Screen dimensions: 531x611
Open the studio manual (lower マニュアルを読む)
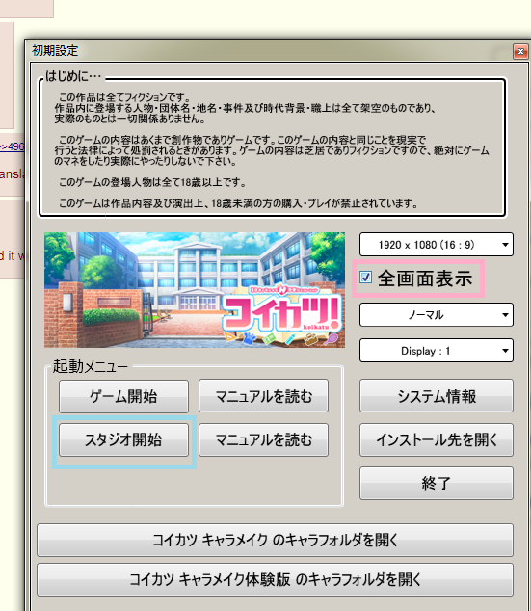(x=263, y=439)
